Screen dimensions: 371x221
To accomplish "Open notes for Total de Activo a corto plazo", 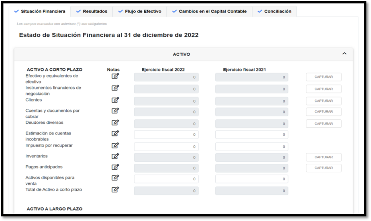I will tap(115, 190).
